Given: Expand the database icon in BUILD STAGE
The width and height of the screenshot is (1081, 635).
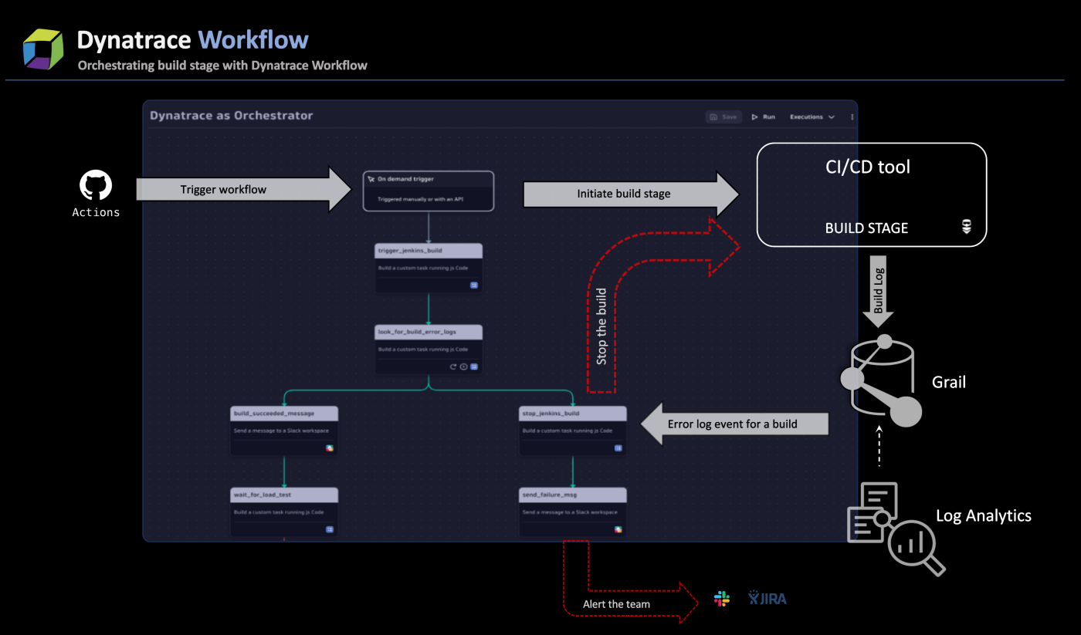Looking at the screenshot, I should [x=967, y=227].
